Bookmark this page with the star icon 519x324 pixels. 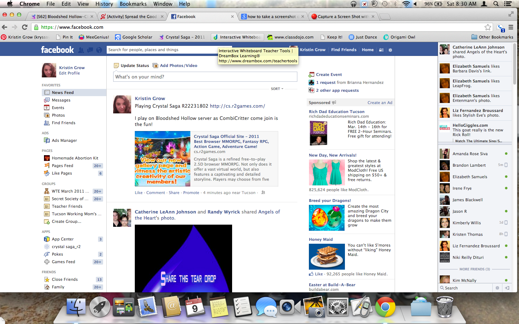488,27
